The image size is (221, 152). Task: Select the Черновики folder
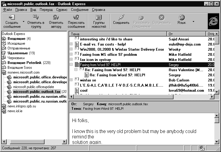(x=16, y=58)
